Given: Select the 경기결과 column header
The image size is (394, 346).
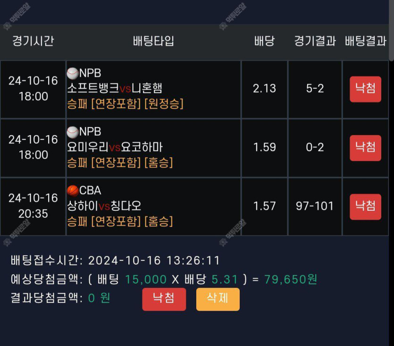Looking at the screenshot, I should click(315, 41).
